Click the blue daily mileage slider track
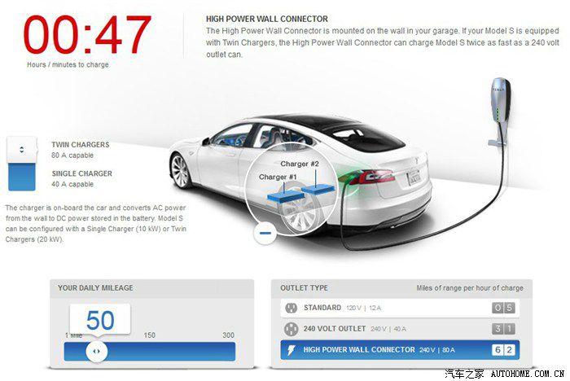Screen dimensions: 570x381 click(149, 352)
